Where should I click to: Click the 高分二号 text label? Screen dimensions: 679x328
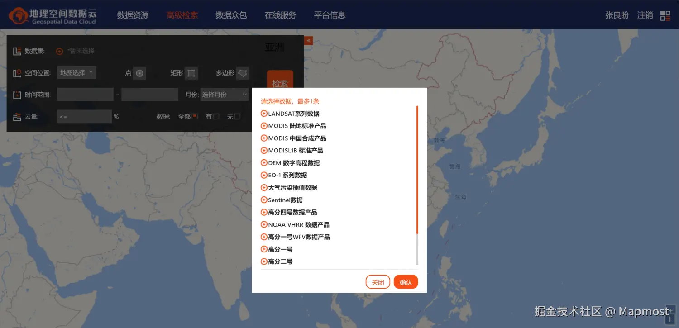(280, 261)
